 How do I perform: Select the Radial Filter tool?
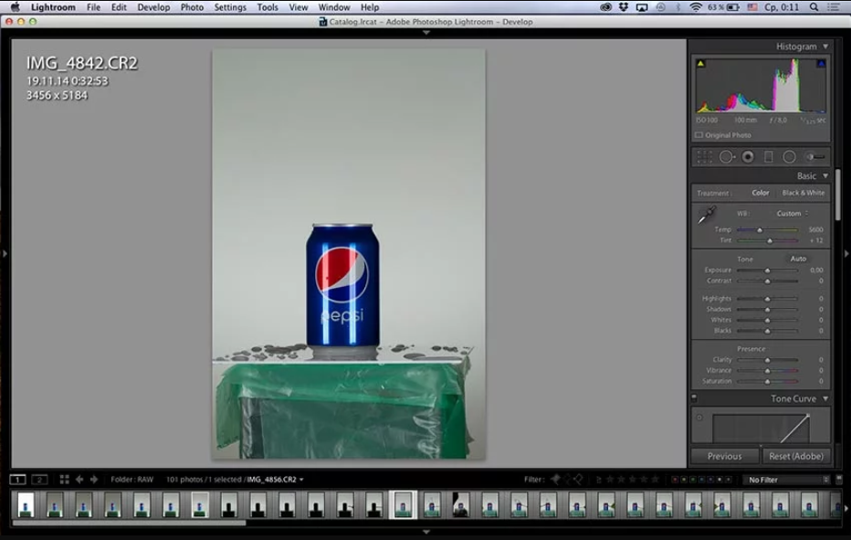(x=789, y=157)
